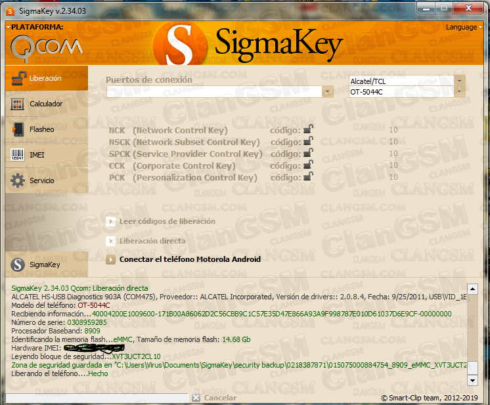Image resolution: width=490 pixels, height=405 pixels.
Task: Click log line 'Zona de seguridad guardada en'
Action: coord(239,365)
